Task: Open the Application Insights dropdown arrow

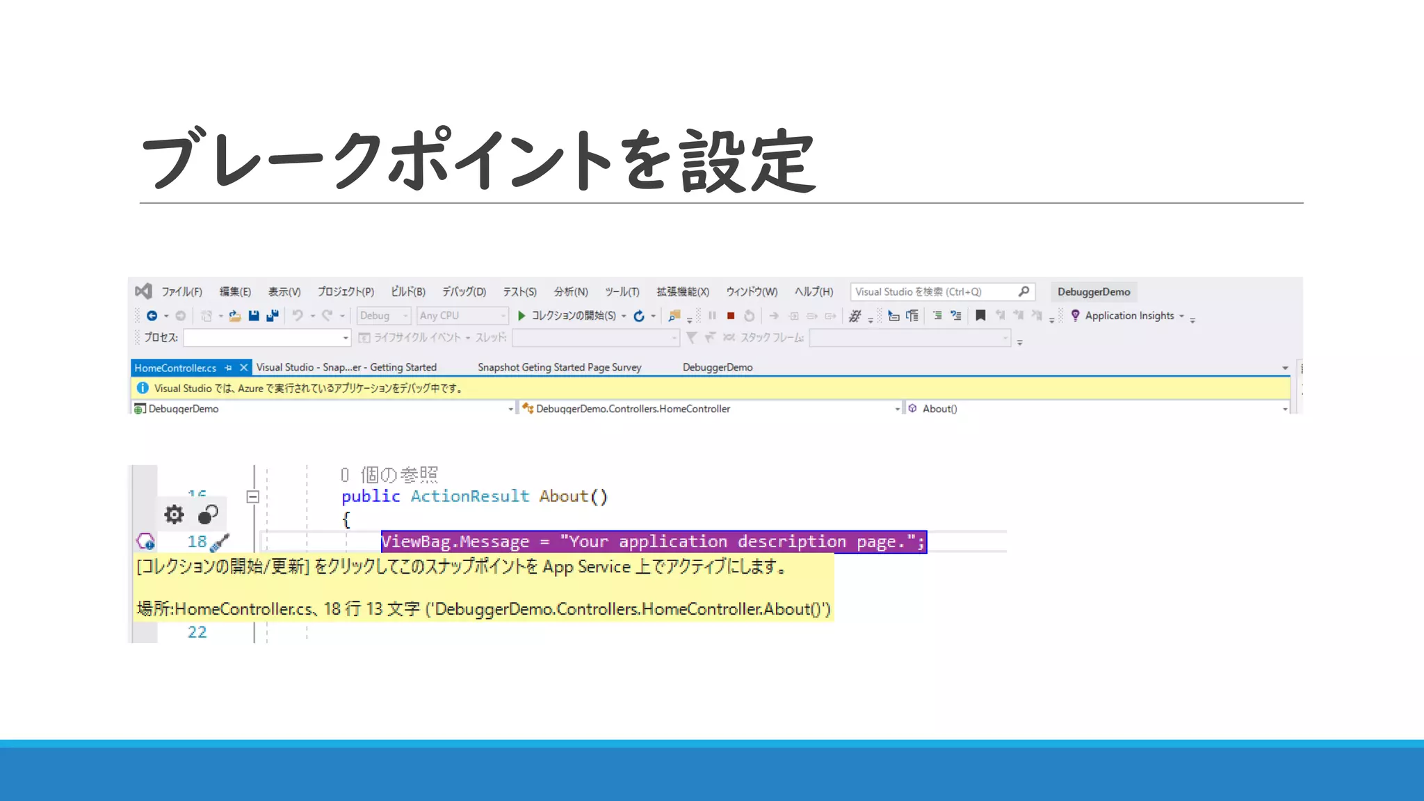Action: click(x=1181, y=316)
